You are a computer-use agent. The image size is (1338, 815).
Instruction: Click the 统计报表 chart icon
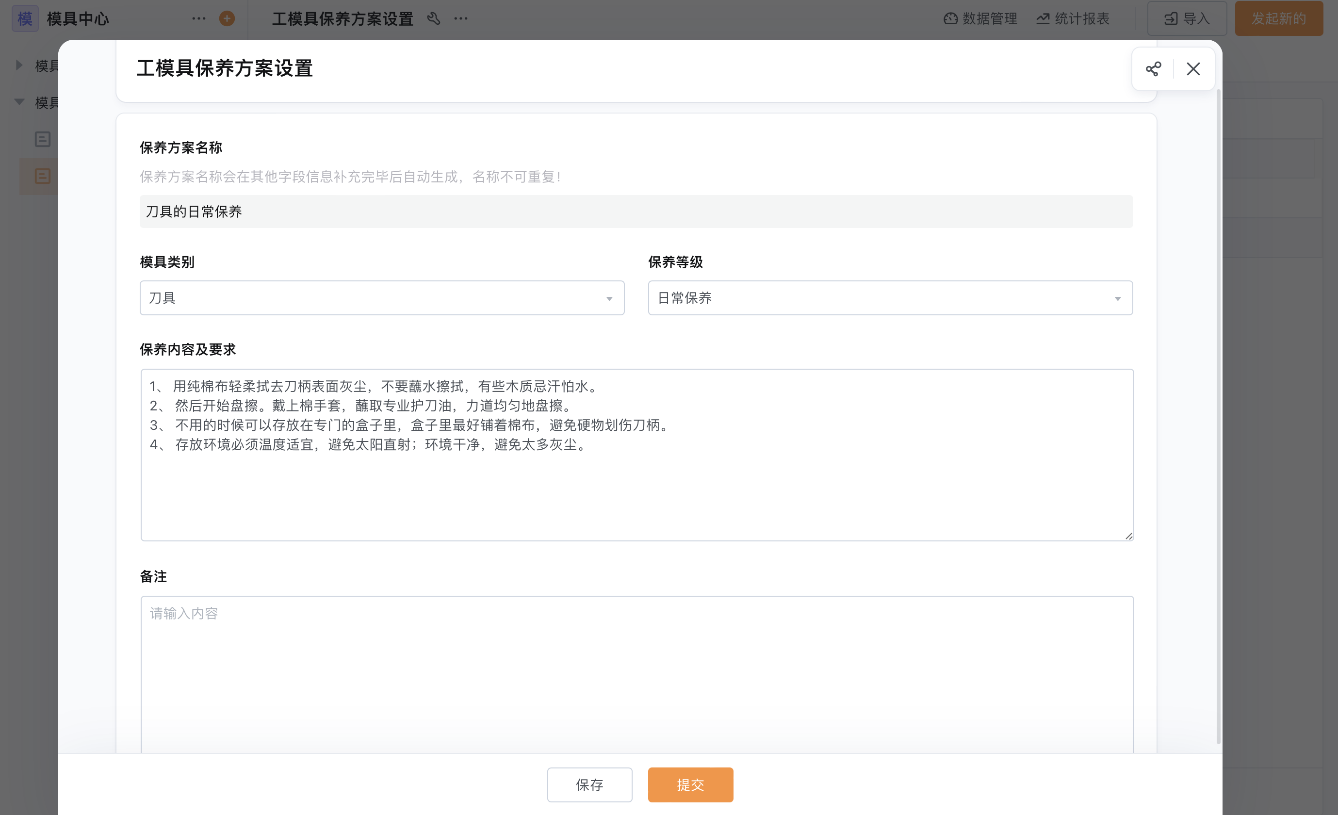click(1043, 18)
